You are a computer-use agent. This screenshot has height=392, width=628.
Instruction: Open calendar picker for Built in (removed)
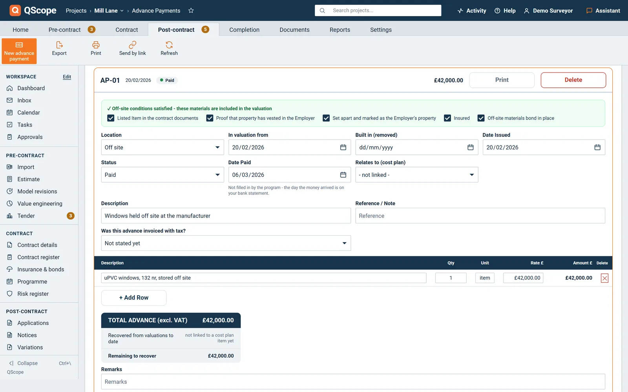point(470,147)
